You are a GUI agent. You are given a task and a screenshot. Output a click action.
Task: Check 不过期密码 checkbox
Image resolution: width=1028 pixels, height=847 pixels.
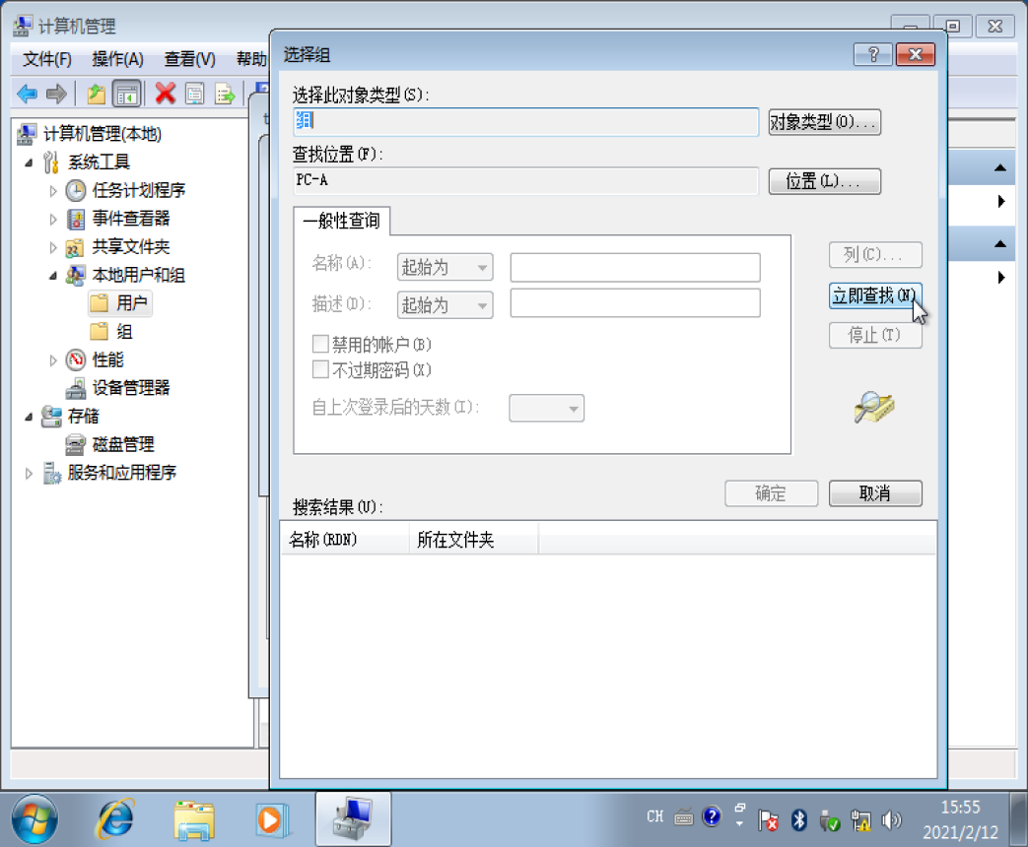coord(320,369)
